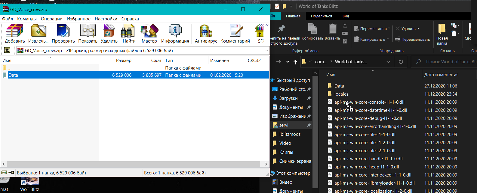Open Quick Access Toolbar customize dropdown arrow
Image resolution: width=477 pixels, height=193 pixels.
(291, 6)
